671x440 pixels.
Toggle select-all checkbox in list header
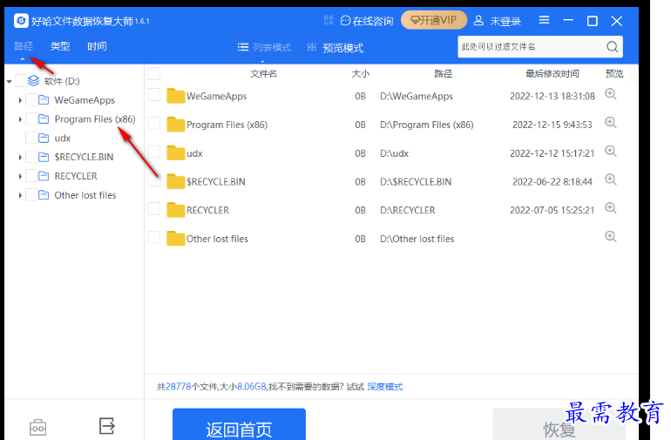[154, 73]
